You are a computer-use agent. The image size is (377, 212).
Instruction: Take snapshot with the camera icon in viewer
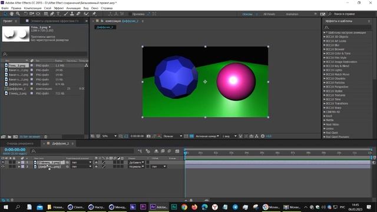coord(148,136)
